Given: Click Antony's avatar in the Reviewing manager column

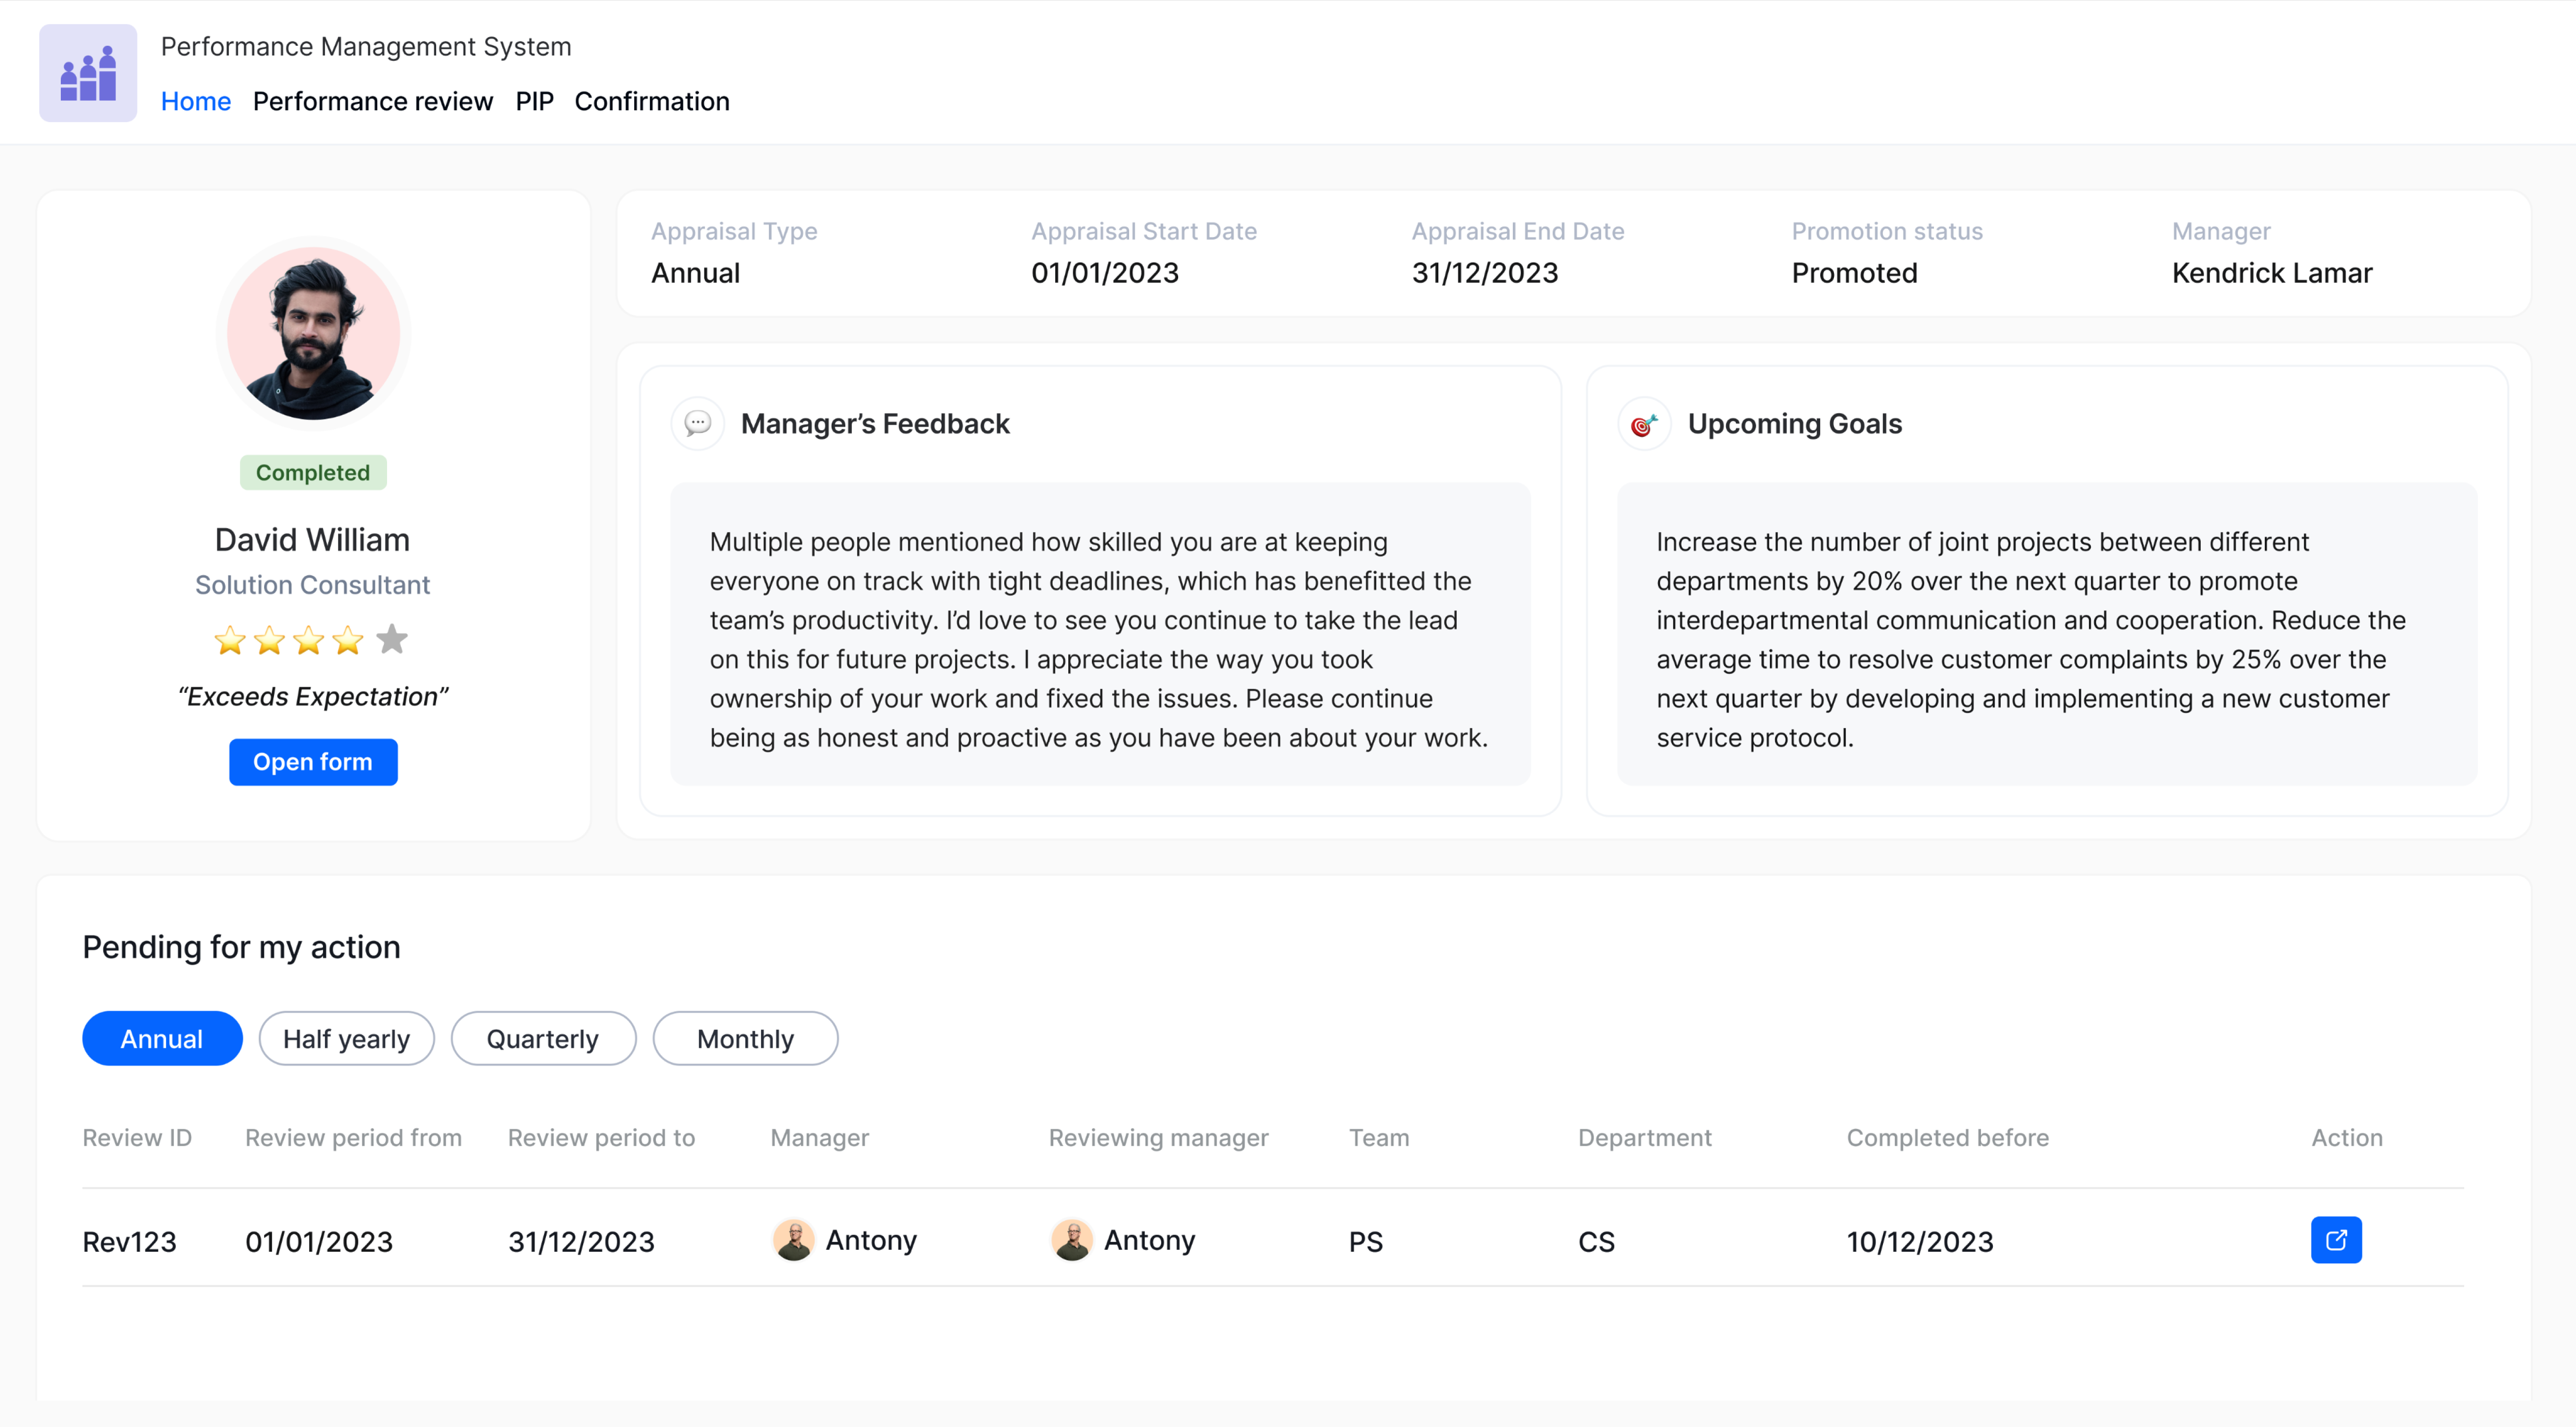Looking at the screenshot, I should (x=1071, y=1240).
